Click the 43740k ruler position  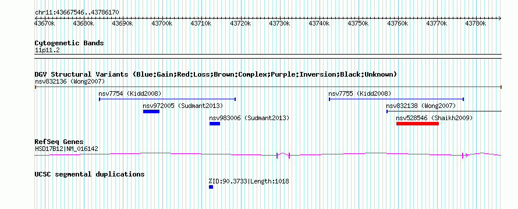click(319, 23)
